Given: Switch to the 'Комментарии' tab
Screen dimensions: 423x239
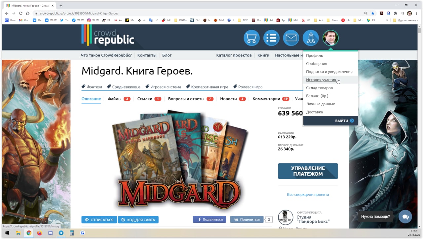Looking at the screenshot, I should (x=271, y=99).
